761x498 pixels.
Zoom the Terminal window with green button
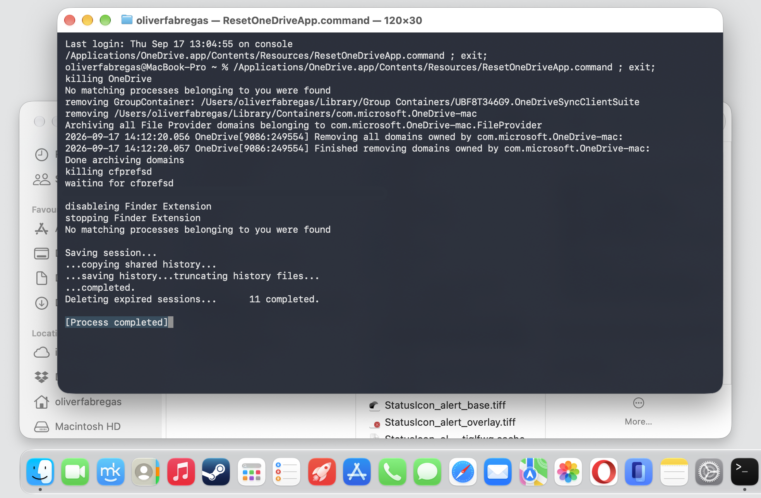tap(105, 20)
